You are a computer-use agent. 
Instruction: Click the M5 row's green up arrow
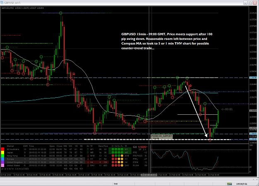[x=88, y=152]
